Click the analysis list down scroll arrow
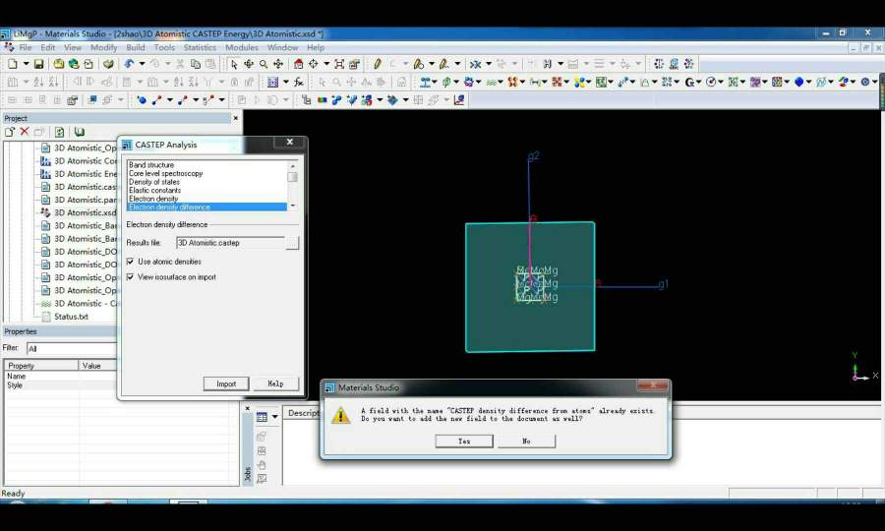 [x=292, y=206]
